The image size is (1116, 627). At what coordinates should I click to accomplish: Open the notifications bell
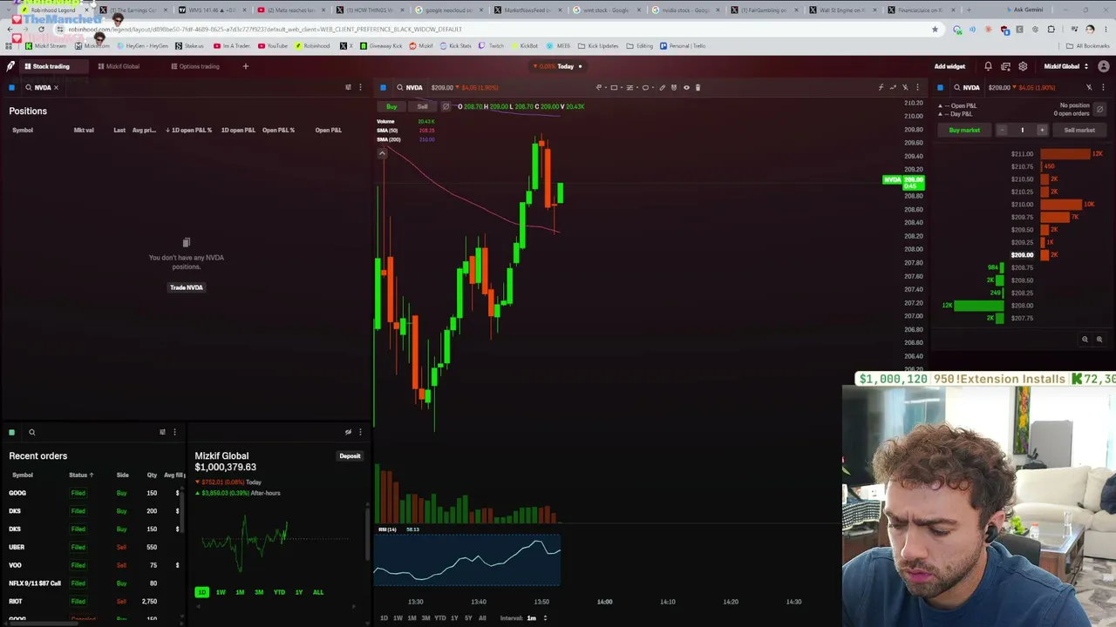988,66
